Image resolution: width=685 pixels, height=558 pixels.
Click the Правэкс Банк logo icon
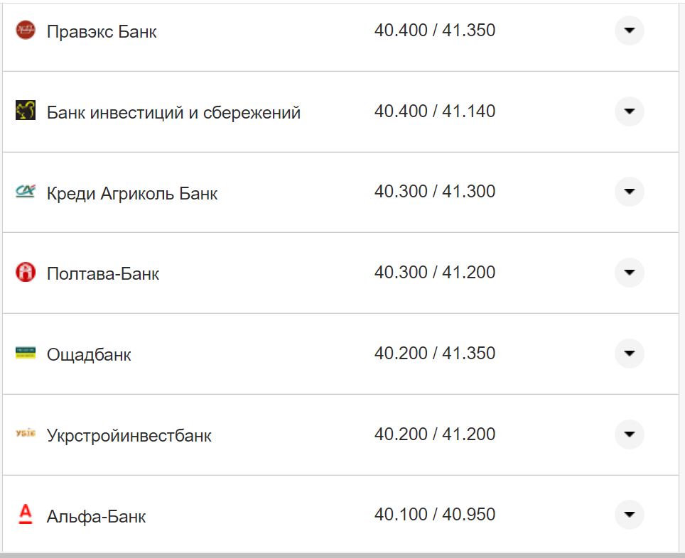click(26, 31)
